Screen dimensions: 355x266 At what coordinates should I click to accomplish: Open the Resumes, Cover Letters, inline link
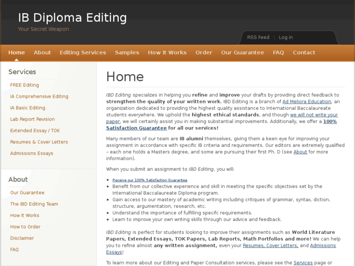click(x=271, y=246)
